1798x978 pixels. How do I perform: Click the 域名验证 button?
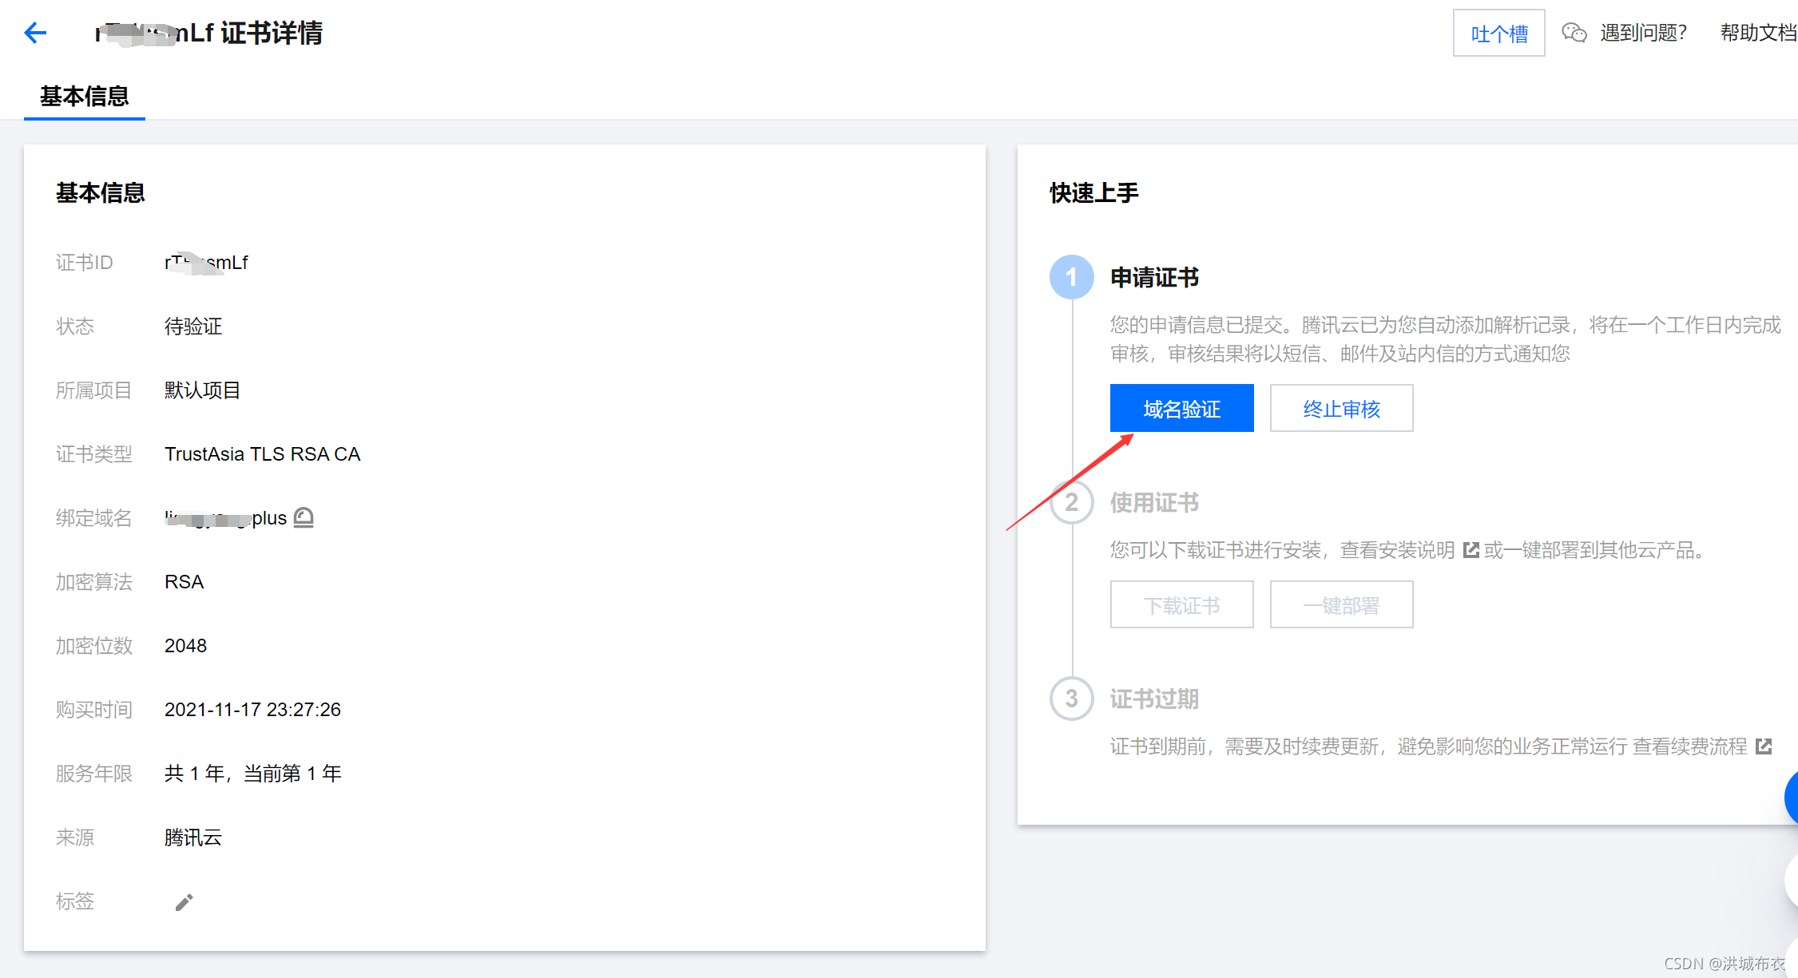pos(1181,409)
